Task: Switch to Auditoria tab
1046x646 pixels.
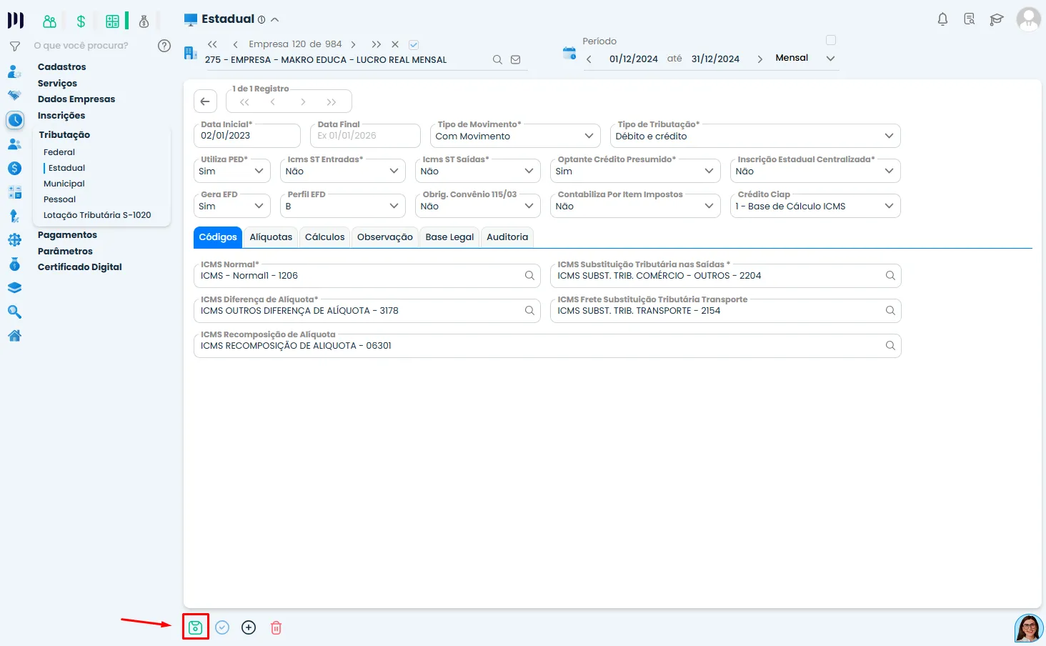Action: (x=507, y=237)
